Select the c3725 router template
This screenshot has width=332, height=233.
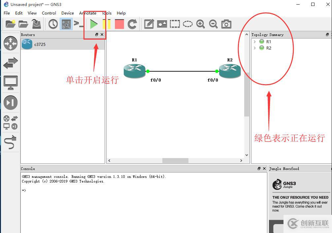63,44
